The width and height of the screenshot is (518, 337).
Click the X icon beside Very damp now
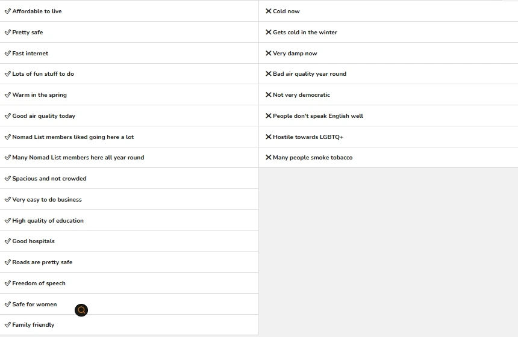[x=269, y=54]
